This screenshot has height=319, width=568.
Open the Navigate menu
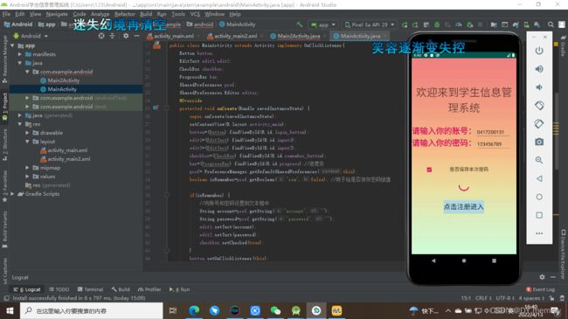click(x=57, y=14)
